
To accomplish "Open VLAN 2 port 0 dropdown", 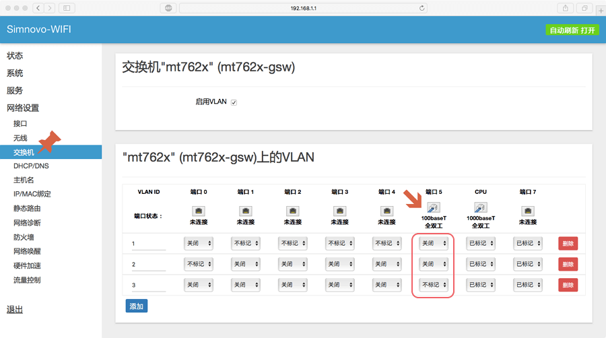I will click(x=198, y=264).
